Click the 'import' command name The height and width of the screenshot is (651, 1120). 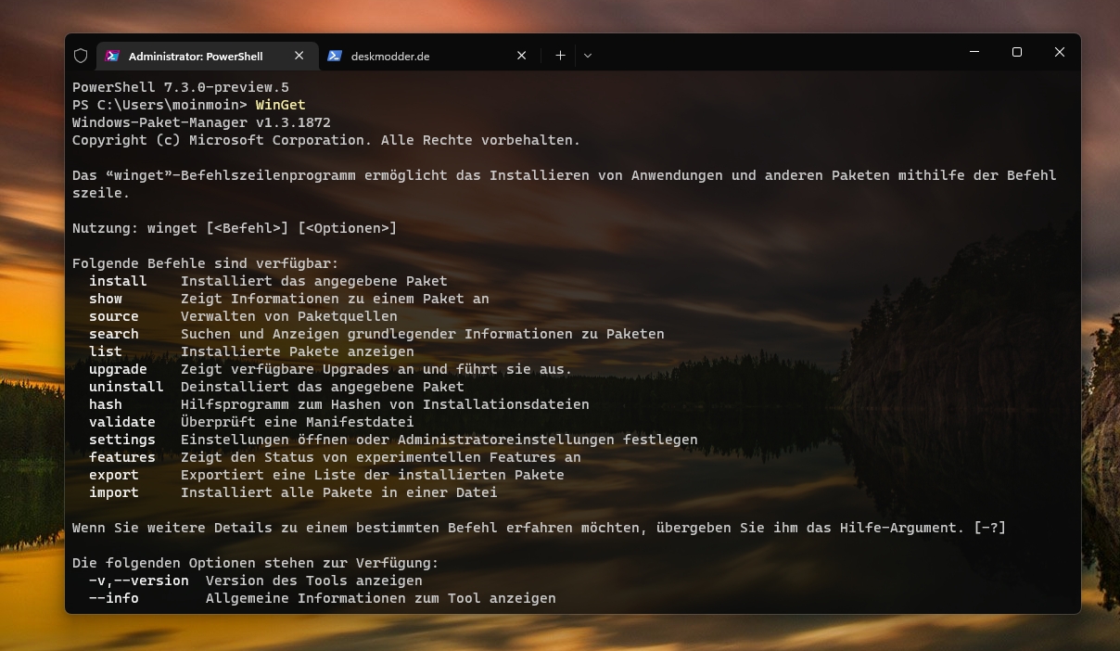pos(114,492)
